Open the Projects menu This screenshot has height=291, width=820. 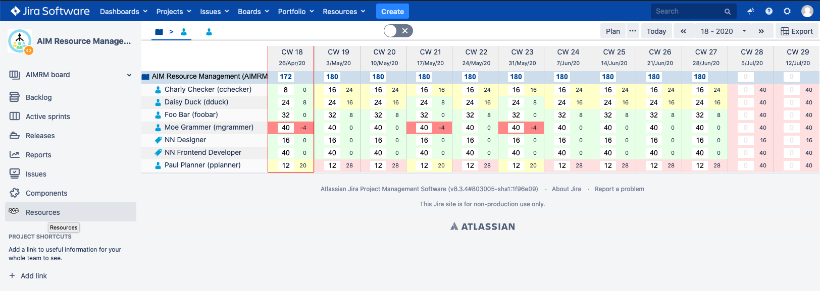click(174, 11)
